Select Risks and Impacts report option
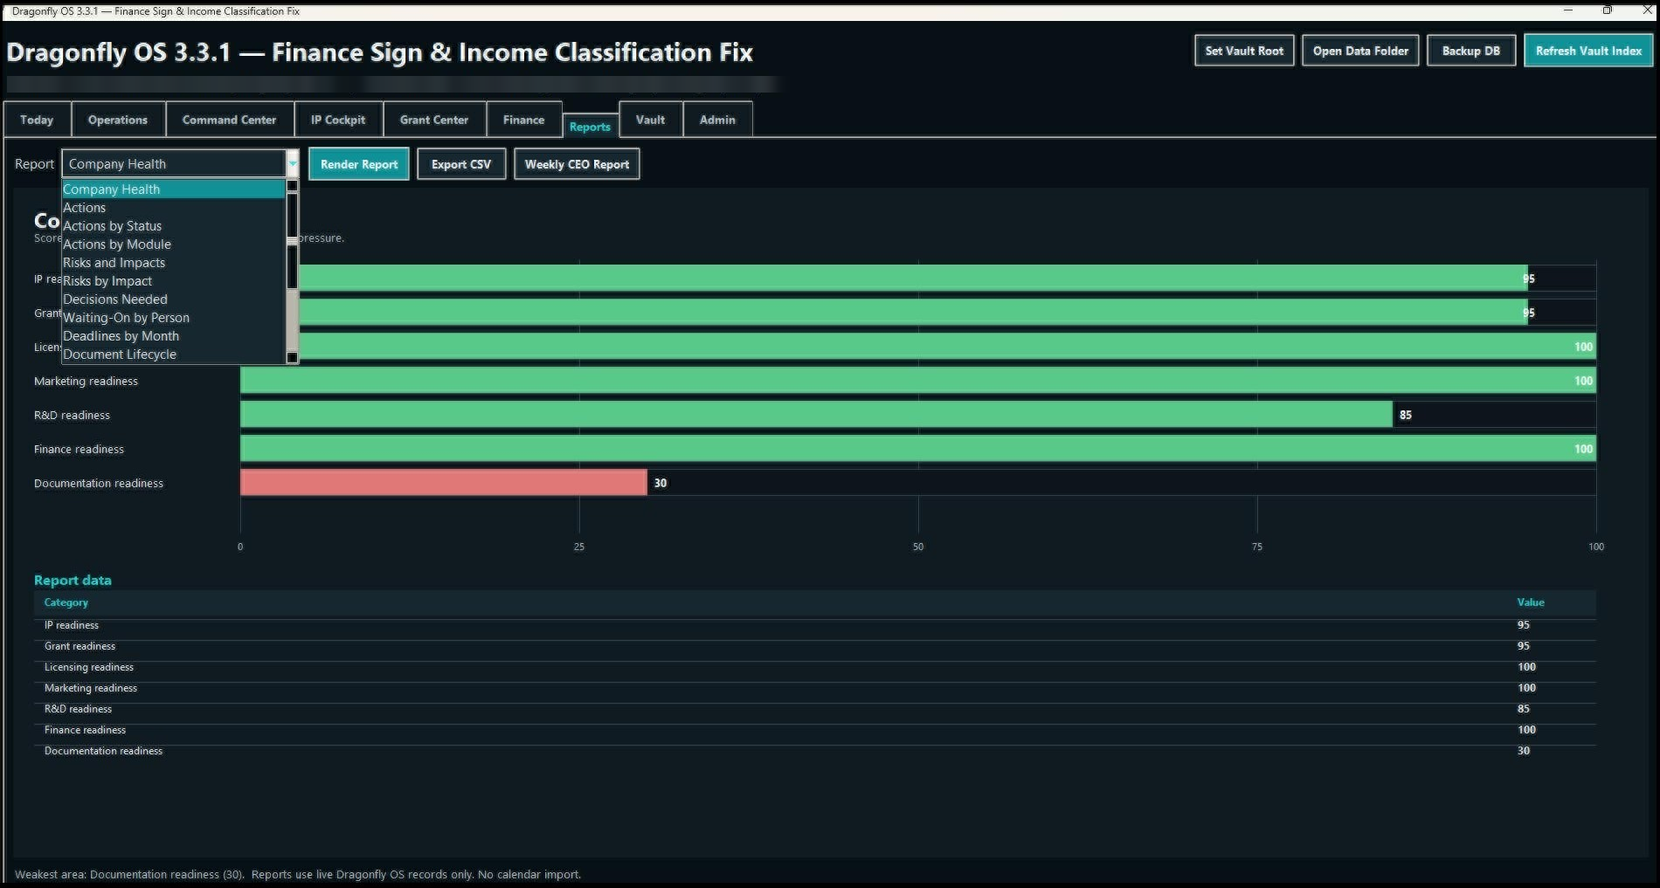The height and width of the screenshot is (888, 1660). pos(173,263)
